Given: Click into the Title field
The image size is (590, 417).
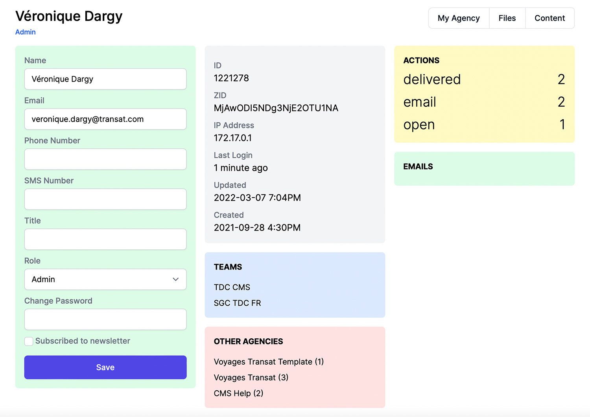Looking at the screenshot, I should click(105, 240).
